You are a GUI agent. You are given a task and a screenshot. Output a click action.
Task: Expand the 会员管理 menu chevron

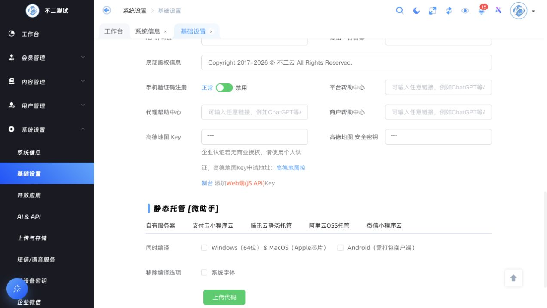click(x=83, y=57)
